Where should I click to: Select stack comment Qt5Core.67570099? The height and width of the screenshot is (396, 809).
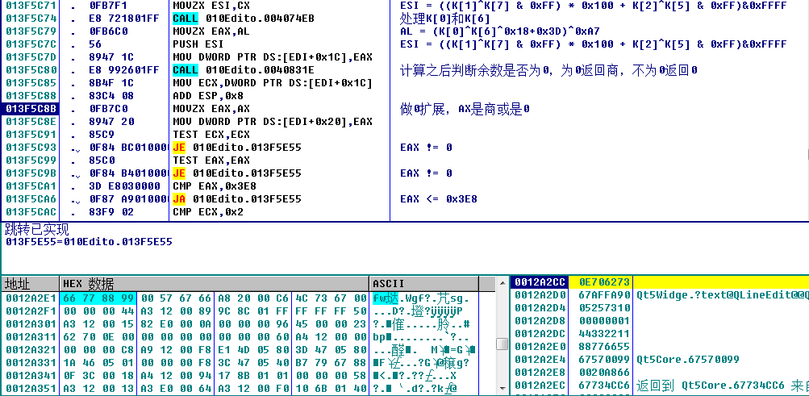click(x=688, y=360)
